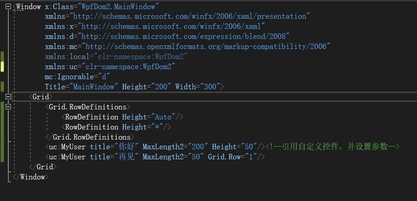Click the xmlns:uc namespace declaration
Viewport: 417px width, 201px height.
coord(110,67)
